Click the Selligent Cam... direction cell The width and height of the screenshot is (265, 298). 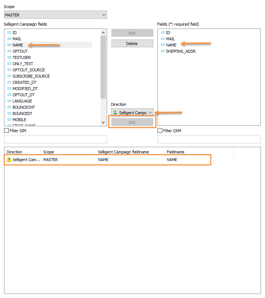(26, 160)
